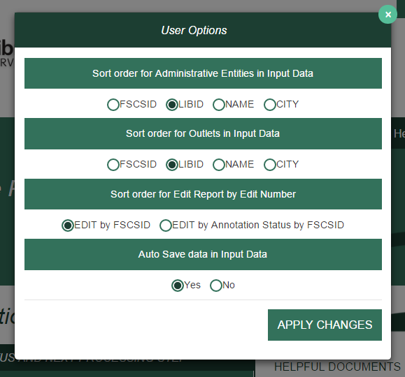Choose CITY for Outlets sort order
405x377 pixels.
(270, 165)
